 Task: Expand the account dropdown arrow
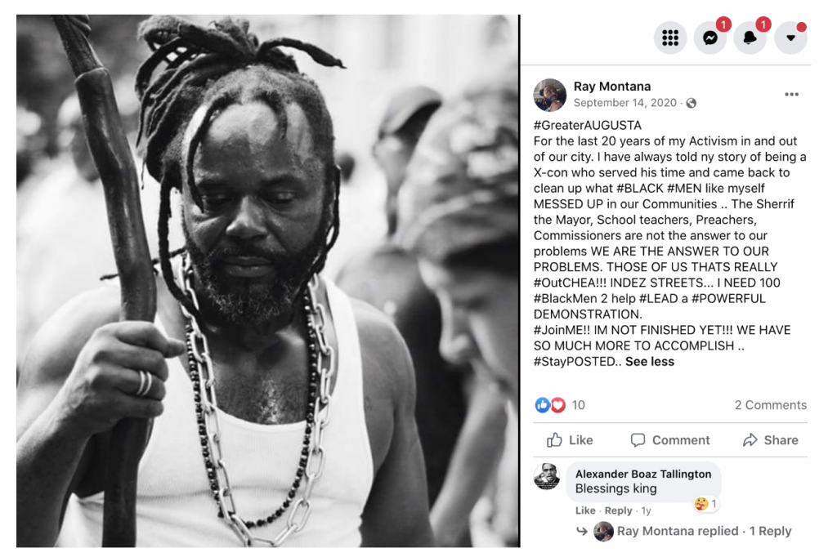coord(790,38)
